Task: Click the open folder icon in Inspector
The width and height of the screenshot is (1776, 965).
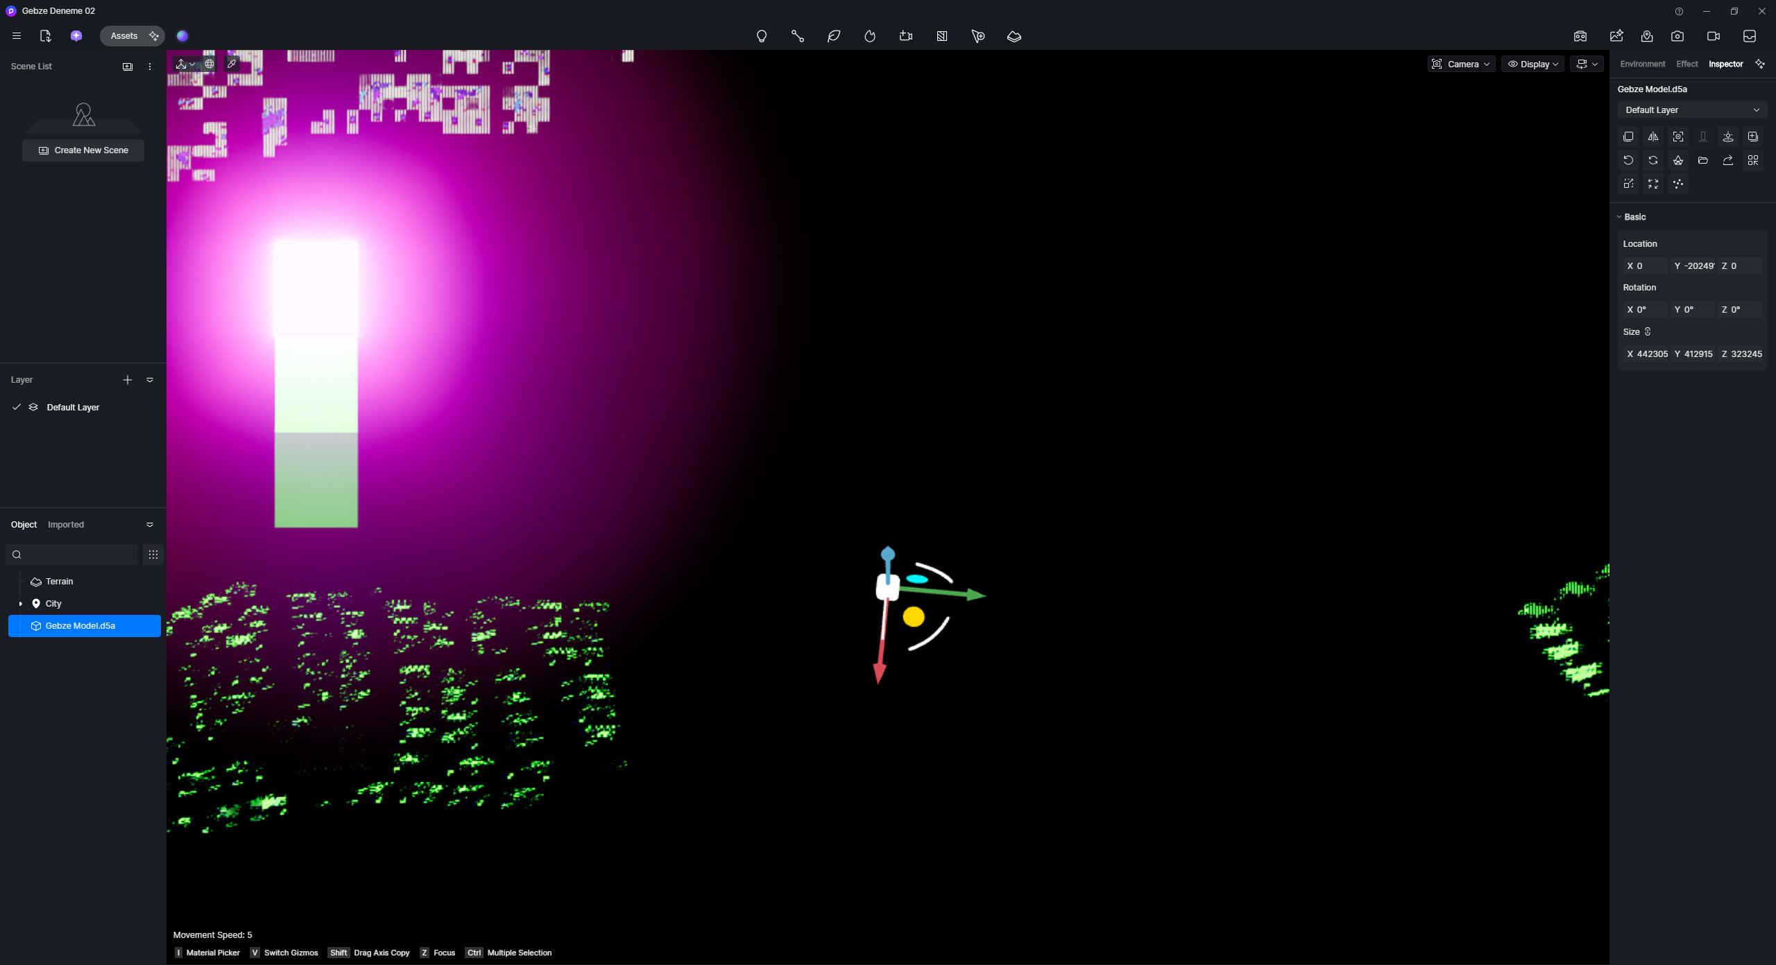Action: (x=1702, y=160)
